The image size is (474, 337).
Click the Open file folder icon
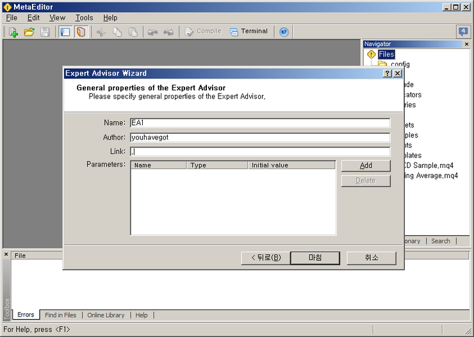point(29,32)
